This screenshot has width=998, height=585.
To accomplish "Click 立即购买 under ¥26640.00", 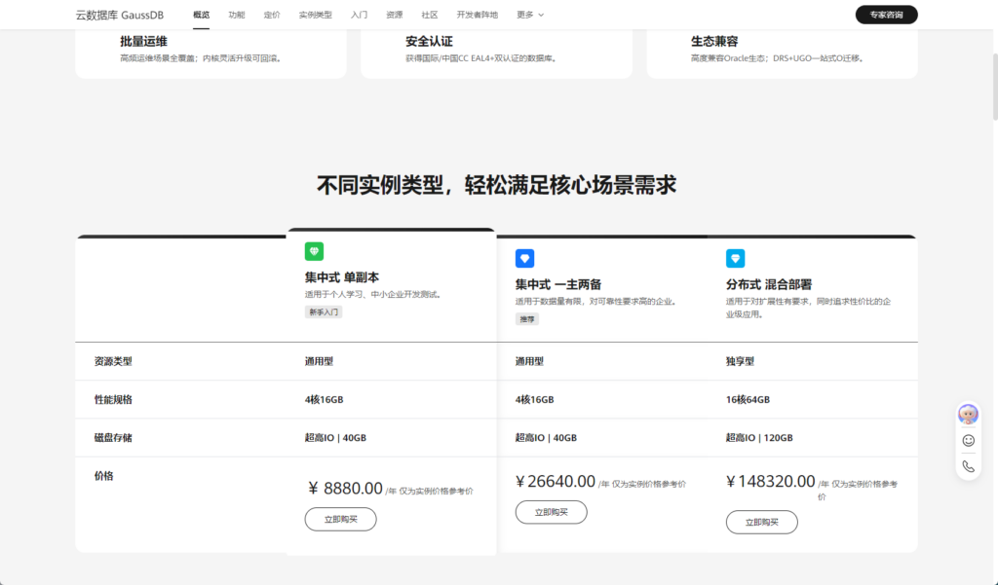I will [x=552, y=512].
